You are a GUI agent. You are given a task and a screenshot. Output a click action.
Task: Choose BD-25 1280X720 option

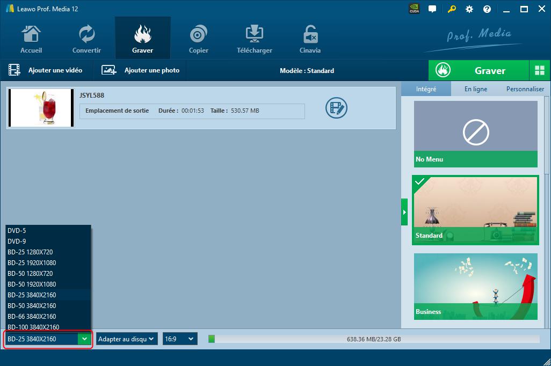(48, 252)
